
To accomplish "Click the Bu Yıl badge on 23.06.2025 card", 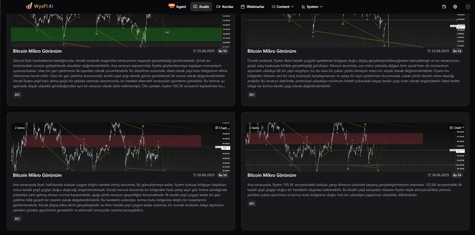I will click(457, 51).
